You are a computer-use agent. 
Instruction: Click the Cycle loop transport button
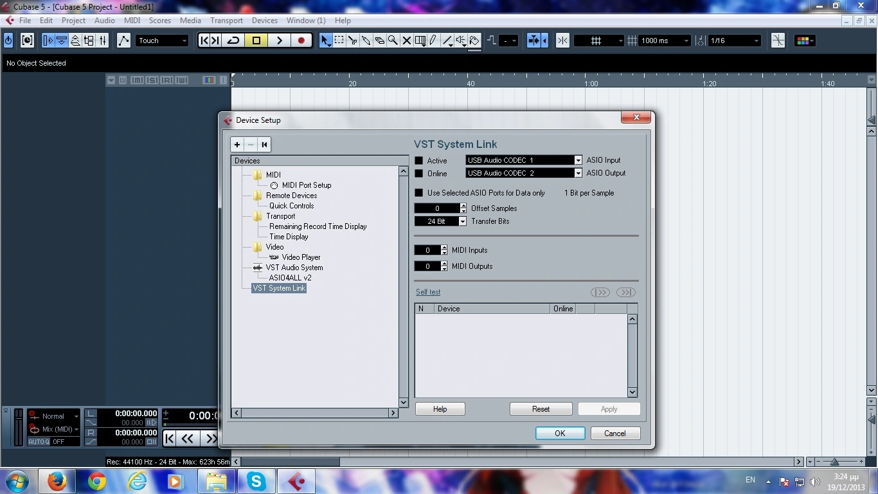(x=233, y=41)
